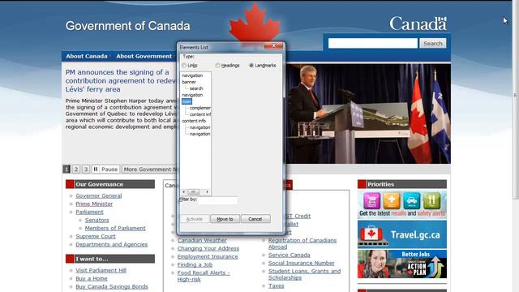This screenshot has width=519, height=292.
Task: Open the Buy a Home link
Action: tap(92, 278)
